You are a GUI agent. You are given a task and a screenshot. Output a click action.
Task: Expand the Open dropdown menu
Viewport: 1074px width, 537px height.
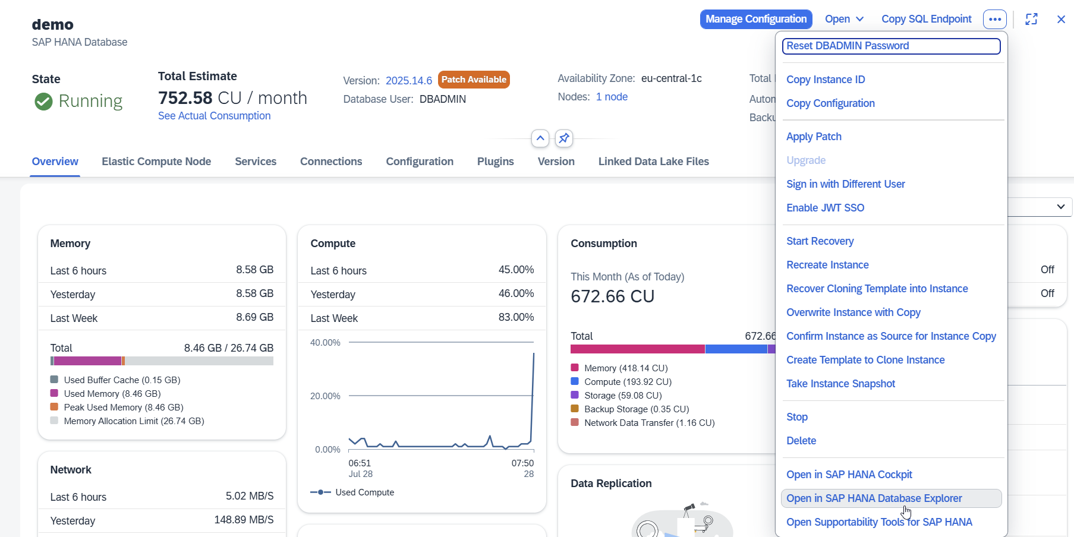coord(844,19)
